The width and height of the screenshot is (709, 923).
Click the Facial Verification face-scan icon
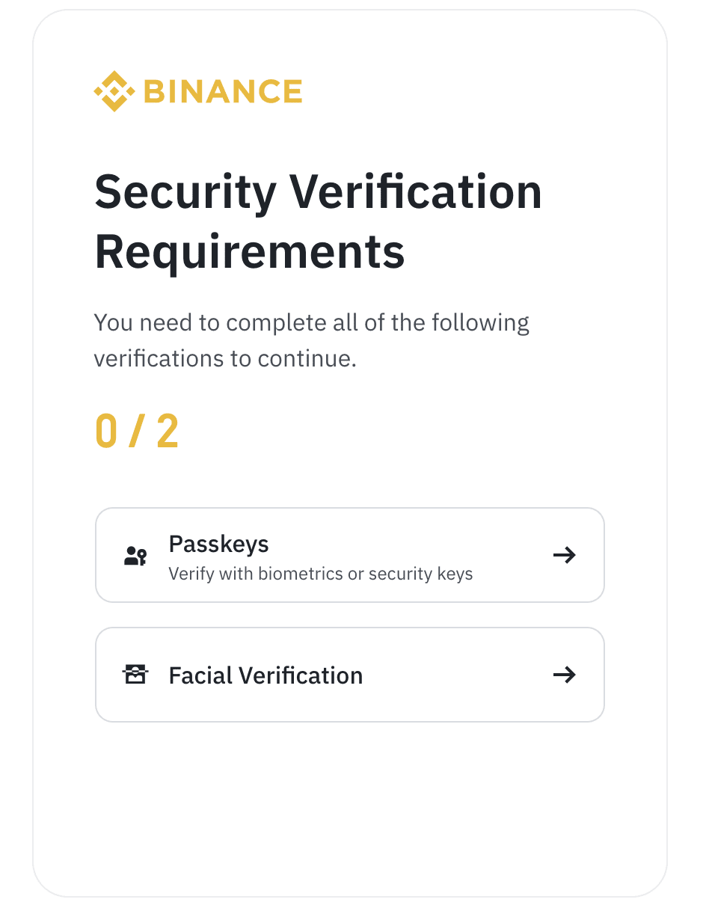point(135,675)
